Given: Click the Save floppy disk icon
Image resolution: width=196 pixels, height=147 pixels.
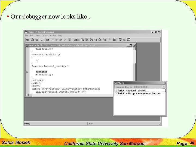Looking at the screenshot, I should click(x=42, y=40).
